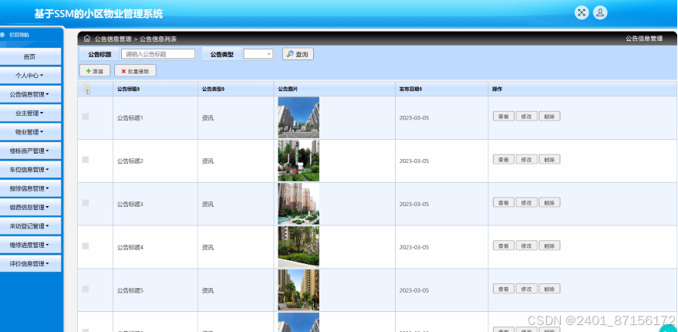The image size is (678, 332).
Task: Click 公告信息管理 link in breadcrumb
Action: pos(113,39)
